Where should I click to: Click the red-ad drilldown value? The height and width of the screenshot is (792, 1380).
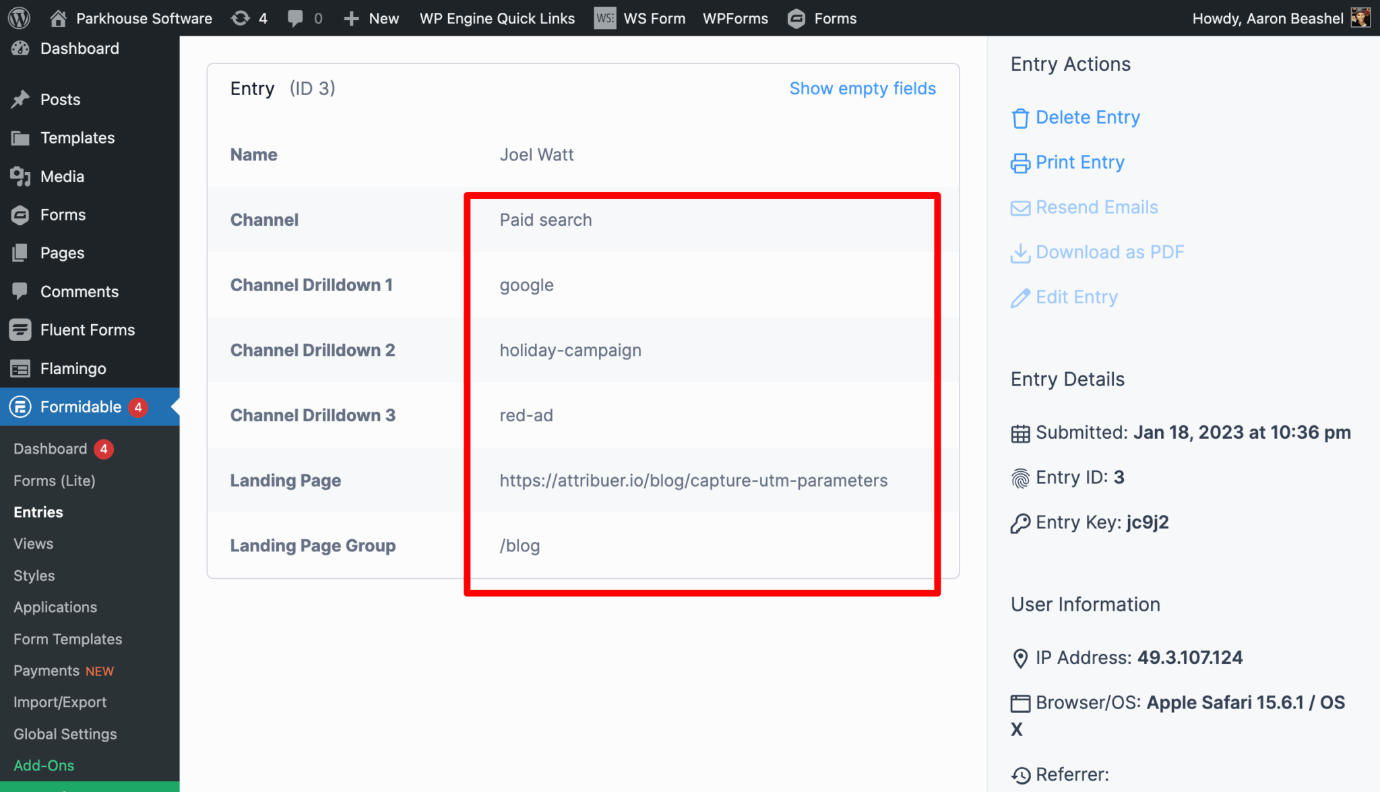pos(526,415)
